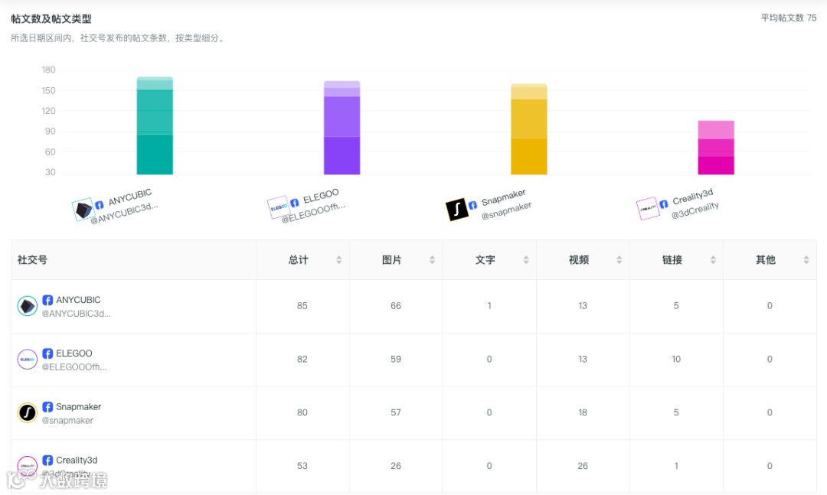Click Snapmaker total value 80
This screenshot has height=495, width=827.
point(302,412)
